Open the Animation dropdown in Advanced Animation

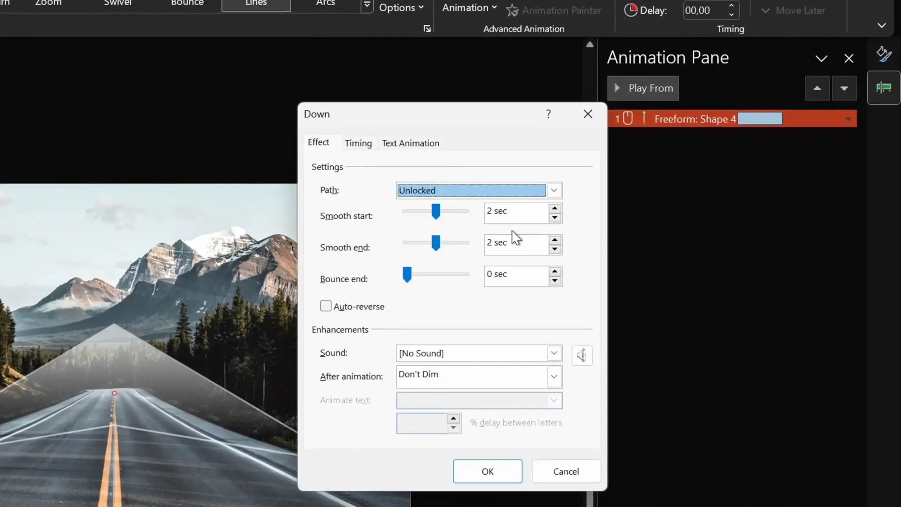point(469,8)
